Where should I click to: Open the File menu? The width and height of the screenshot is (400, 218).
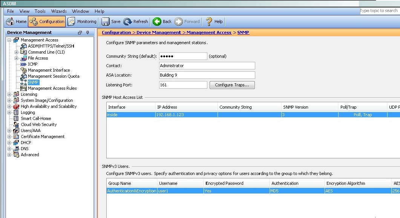point(11,11)
